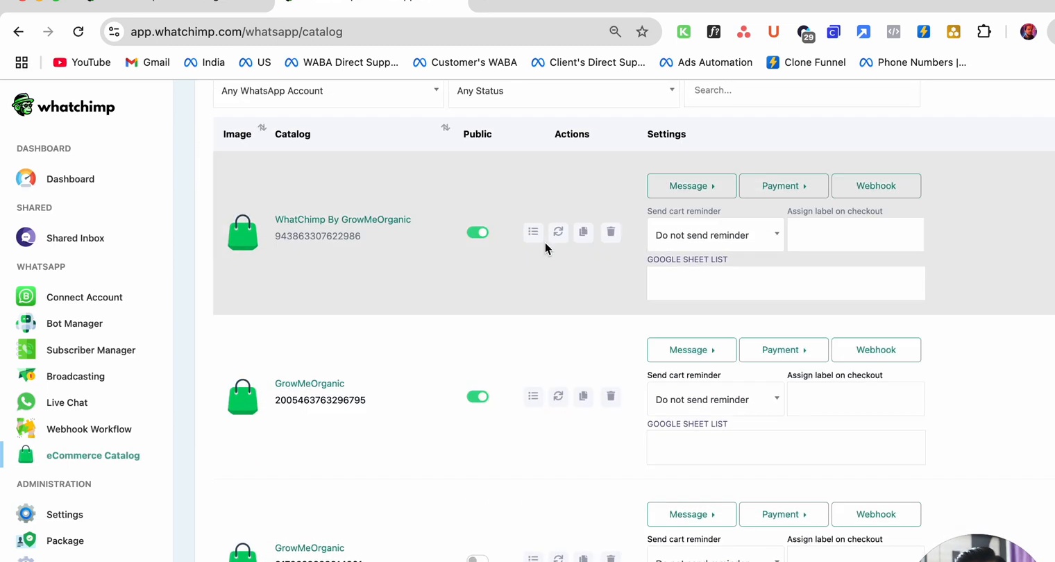Open the WhatChimp By GrowMeOrganic catalog link
Image resolution: width=1055 pixels, height=562 pixels.
(343, 219)
